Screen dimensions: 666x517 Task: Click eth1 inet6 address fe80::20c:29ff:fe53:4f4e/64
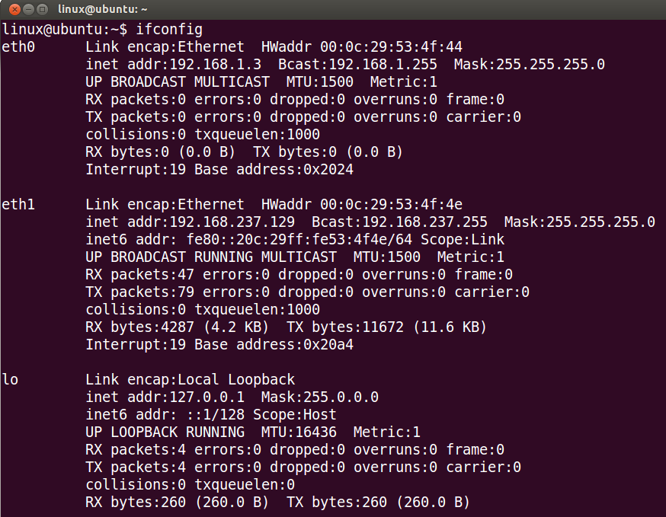click(x=299, y=239)
